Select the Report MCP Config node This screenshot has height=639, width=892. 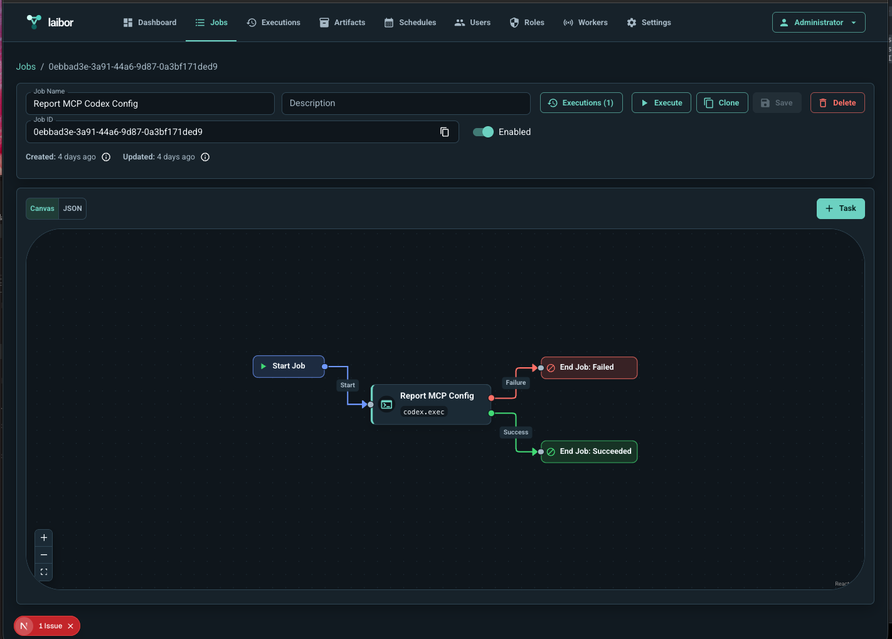click(x=431, y=404)
